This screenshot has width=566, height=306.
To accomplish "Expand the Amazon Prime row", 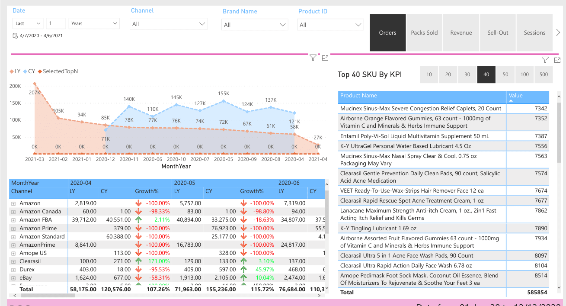I will click(x=13, y=228).
